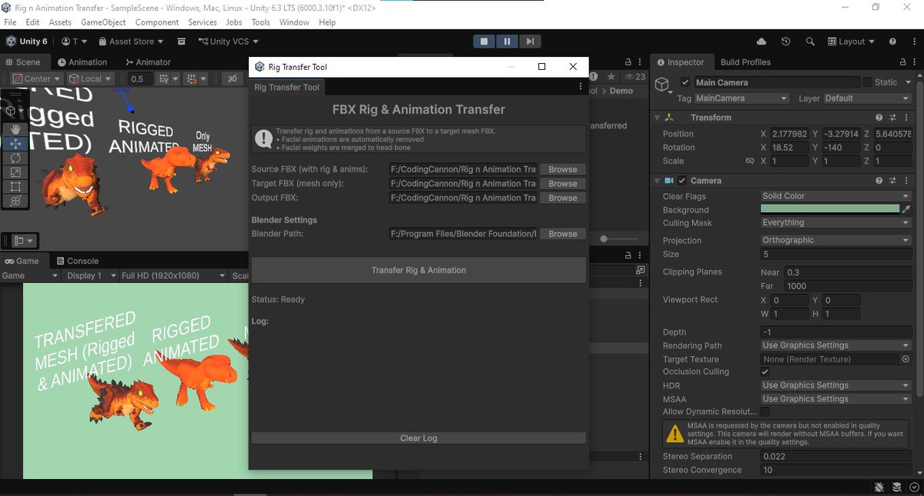924x496 pixels.
Task: Pause the running game
Action: pyautogui.click(x=507, y=42)
